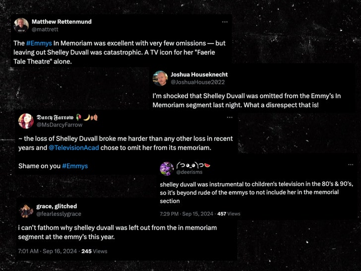
Task: Click the deerisms purple profile avatar
Action: [x=166, y=169]
